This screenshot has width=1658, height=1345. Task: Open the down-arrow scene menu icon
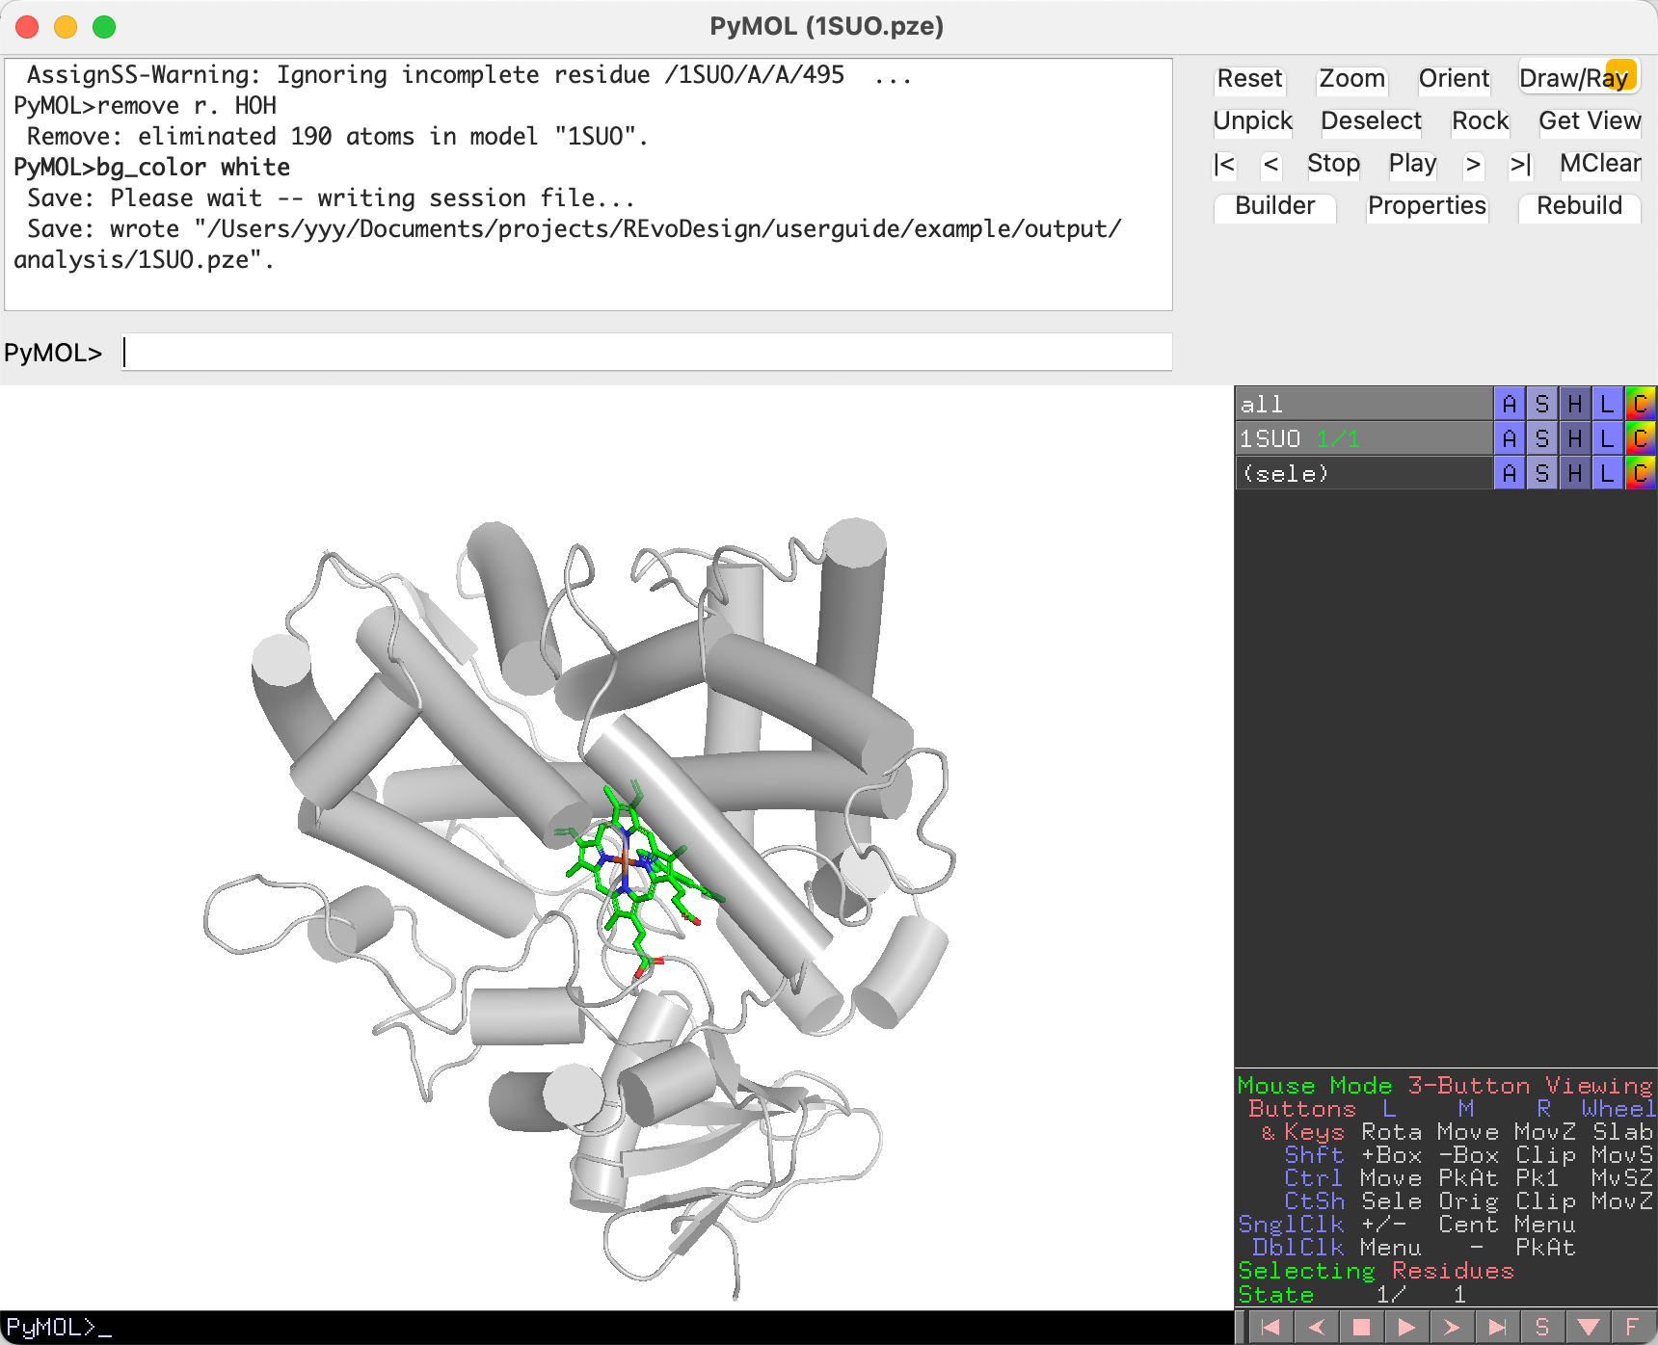coord(1588,1327)
